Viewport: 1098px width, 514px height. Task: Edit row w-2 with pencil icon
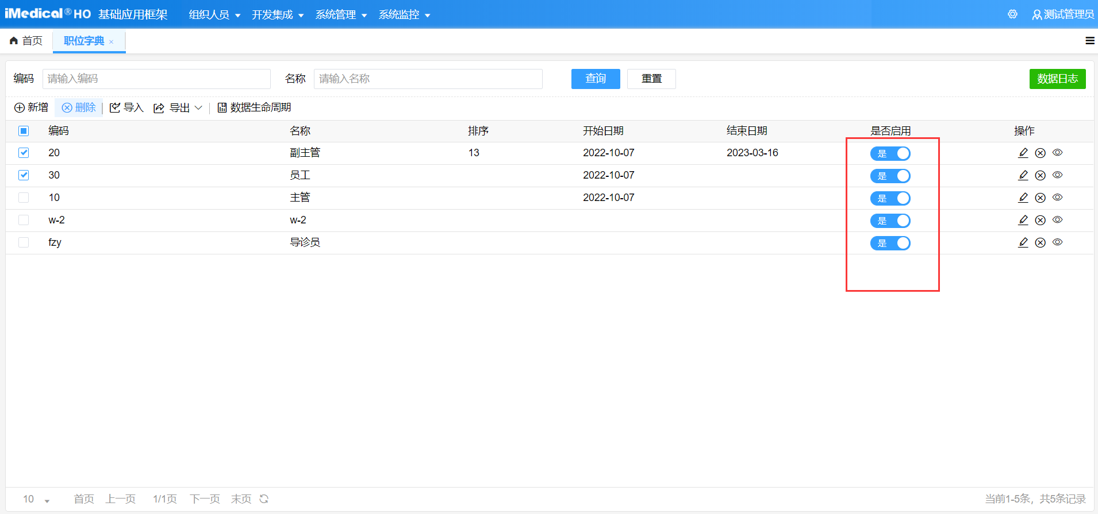(1023, 220)
